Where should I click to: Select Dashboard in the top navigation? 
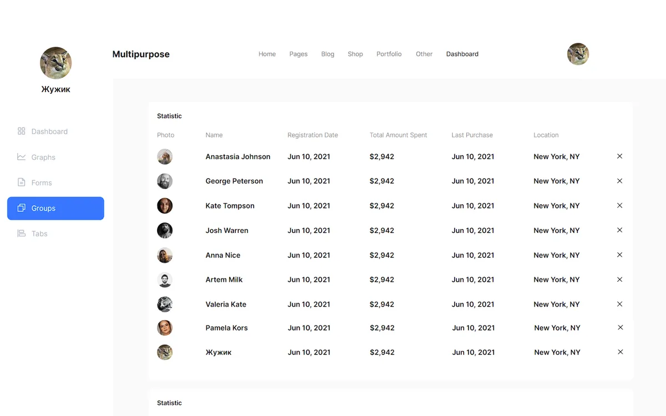(x=462, y=54)
